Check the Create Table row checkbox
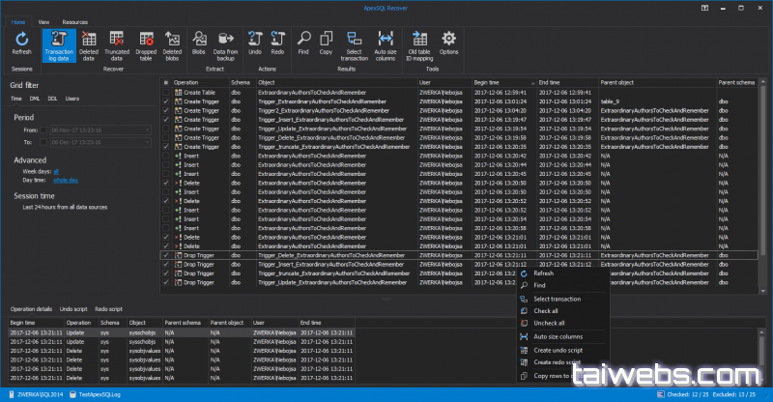773x402 pixels. pyautogui.click(x=166, y=93)
